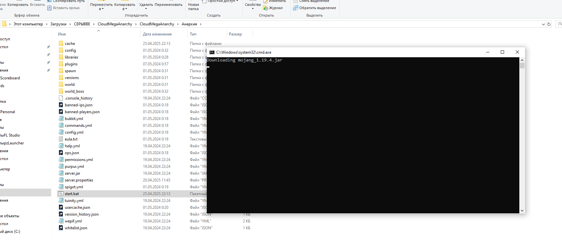The width and height of the screenshot is (562, 240).
Task: Click the Вставить ярлык icon
Action: [x=49, y=8]
